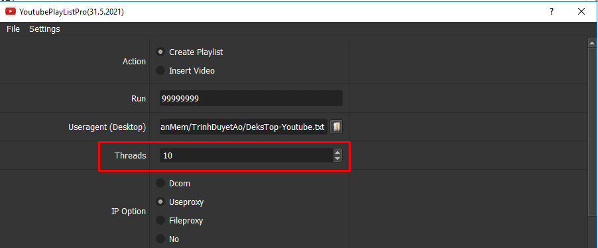Close the YoutubePlayListPro window
The height and width of the screenshot is (248, 598).
(x=581, y=11)
